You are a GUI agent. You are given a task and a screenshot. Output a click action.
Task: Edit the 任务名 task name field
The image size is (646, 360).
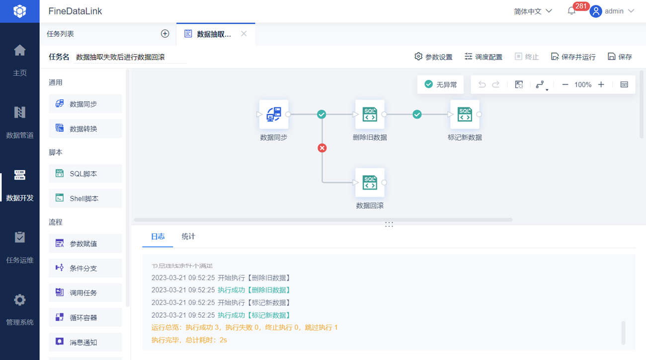(x=130, y=57)
